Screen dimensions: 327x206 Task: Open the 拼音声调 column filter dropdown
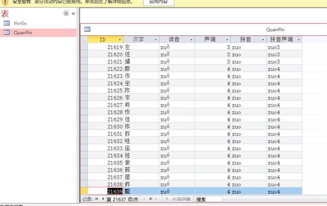tap(299, 40)
